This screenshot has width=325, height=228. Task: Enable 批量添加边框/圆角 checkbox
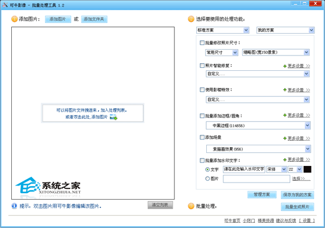point(202,116)
